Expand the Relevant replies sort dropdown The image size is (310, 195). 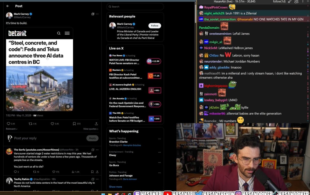(12, 129)
